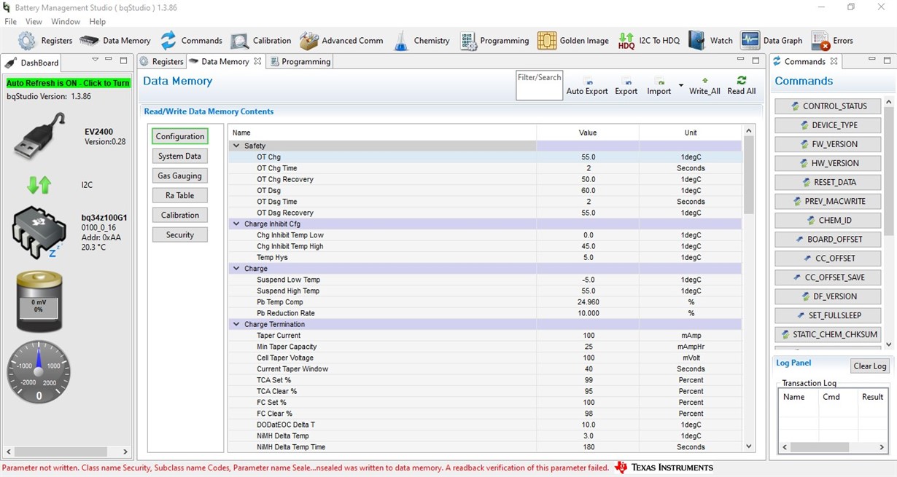The image size is (897, 477).
Task: Open Data Graph toolbar icon
Action: point(750,41)
